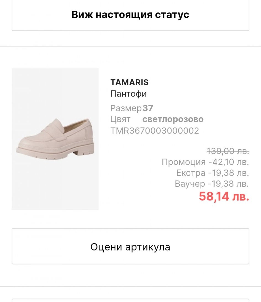This screenshot has width=261, height=302.
Task: Tap the Екстра -19,38 лв. amount
Action: pos(228,173)
